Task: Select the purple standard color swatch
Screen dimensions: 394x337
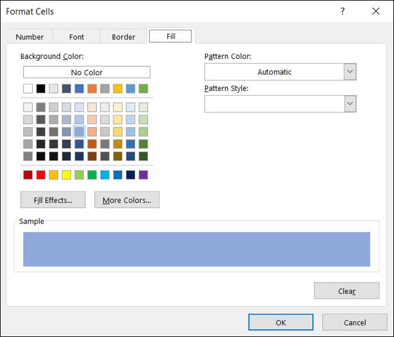Action: coord(143,175)
